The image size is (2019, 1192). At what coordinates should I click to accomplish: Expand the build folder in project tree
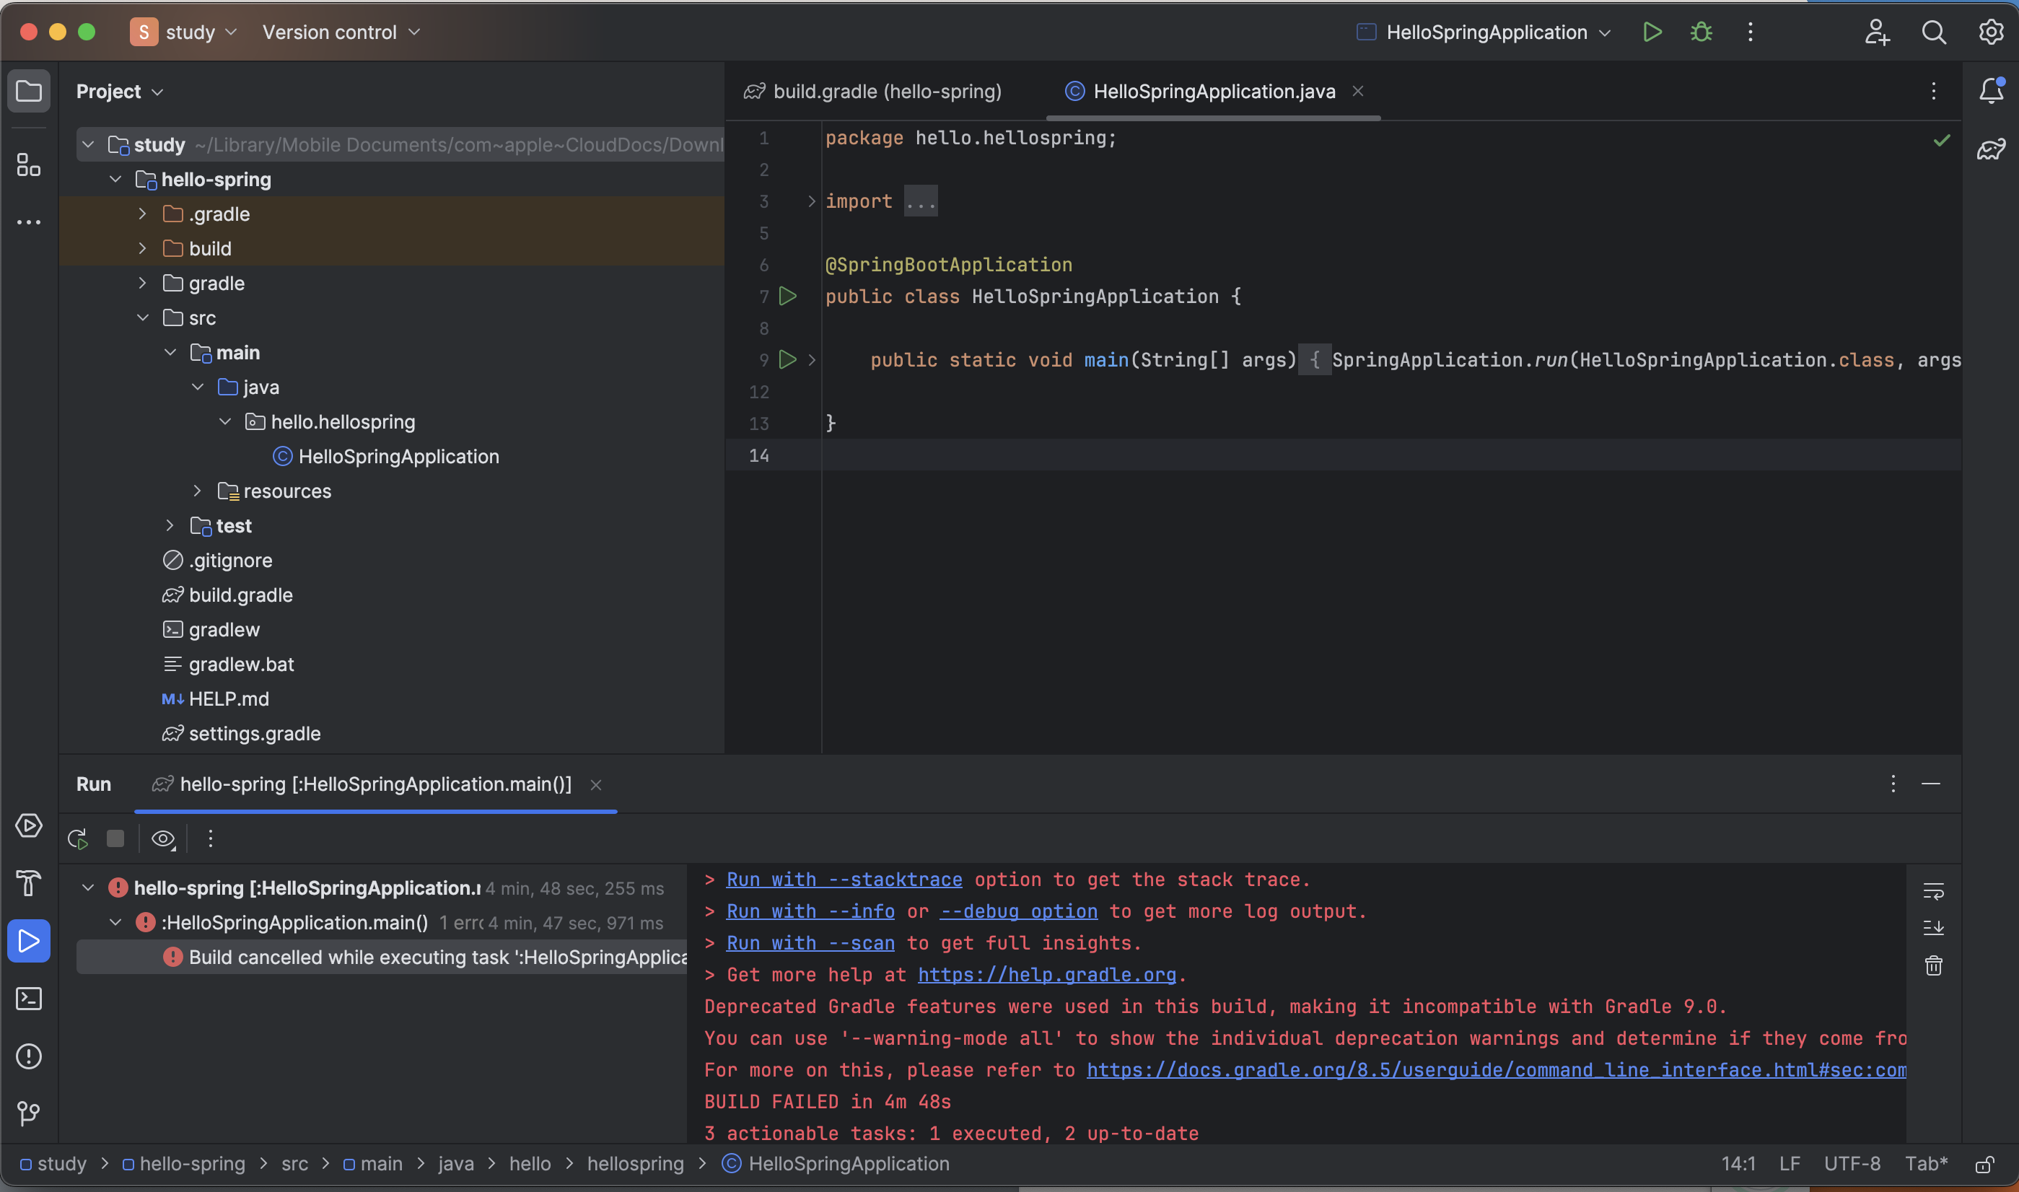143,248
